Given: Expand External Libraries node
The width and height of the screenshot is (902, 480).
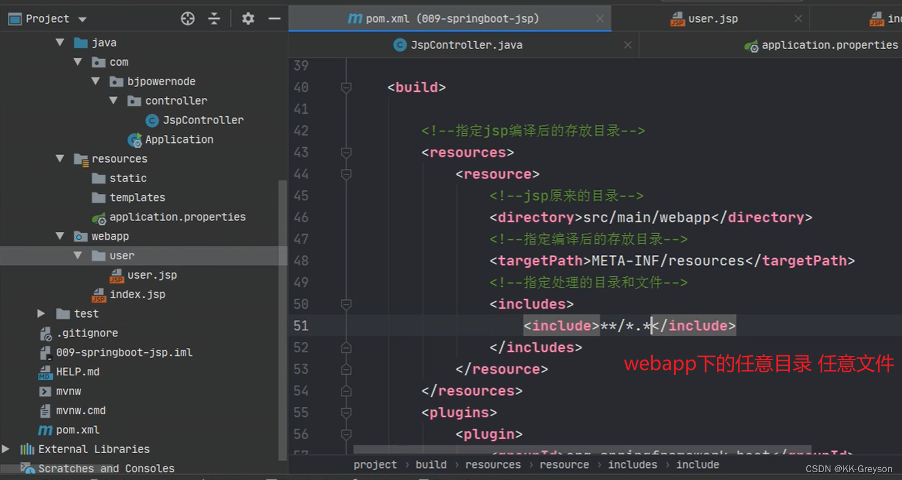Looking at the screenshot, I should (6, 449).
